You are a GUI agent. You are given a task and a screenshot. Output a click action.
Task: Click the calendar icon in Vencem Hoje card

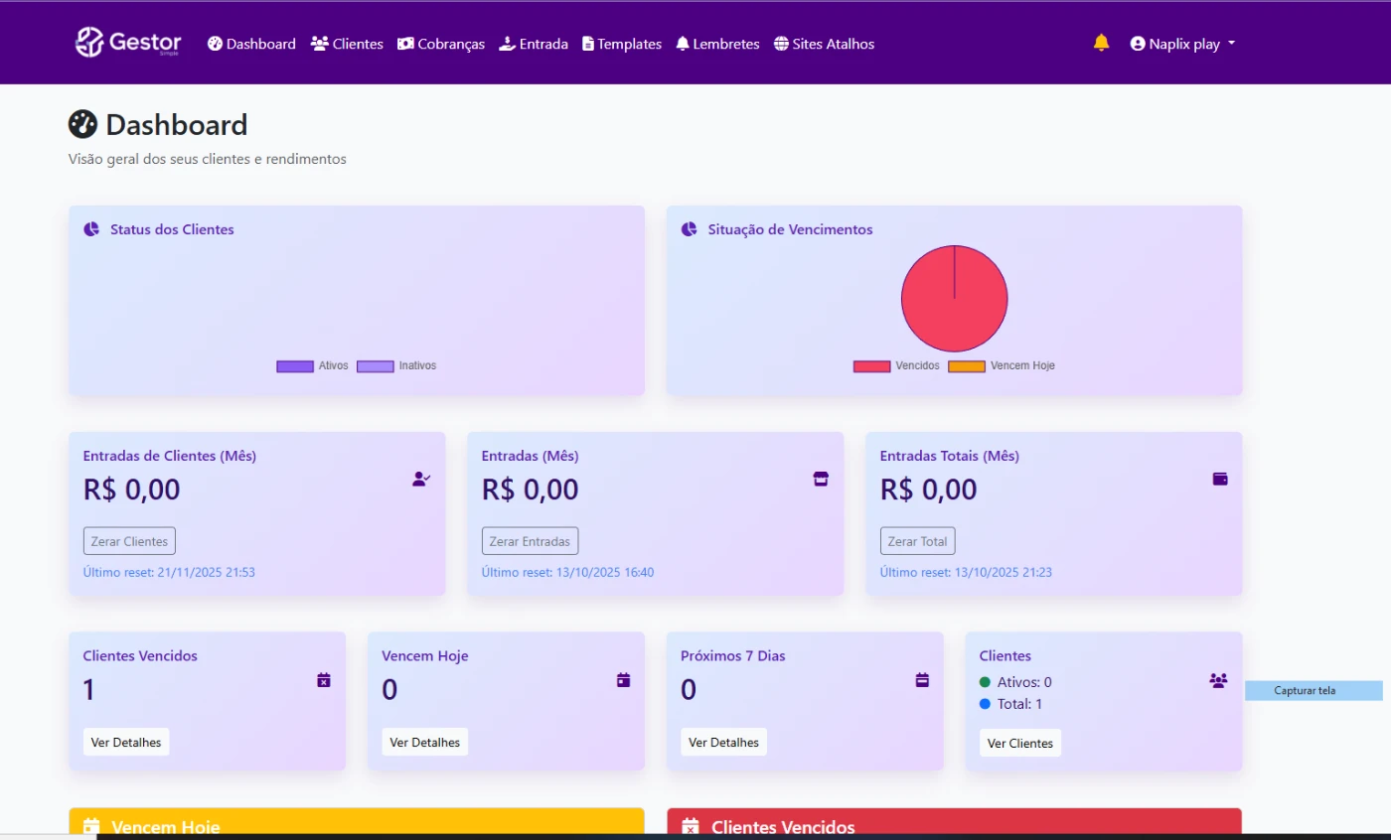[623, 680]
